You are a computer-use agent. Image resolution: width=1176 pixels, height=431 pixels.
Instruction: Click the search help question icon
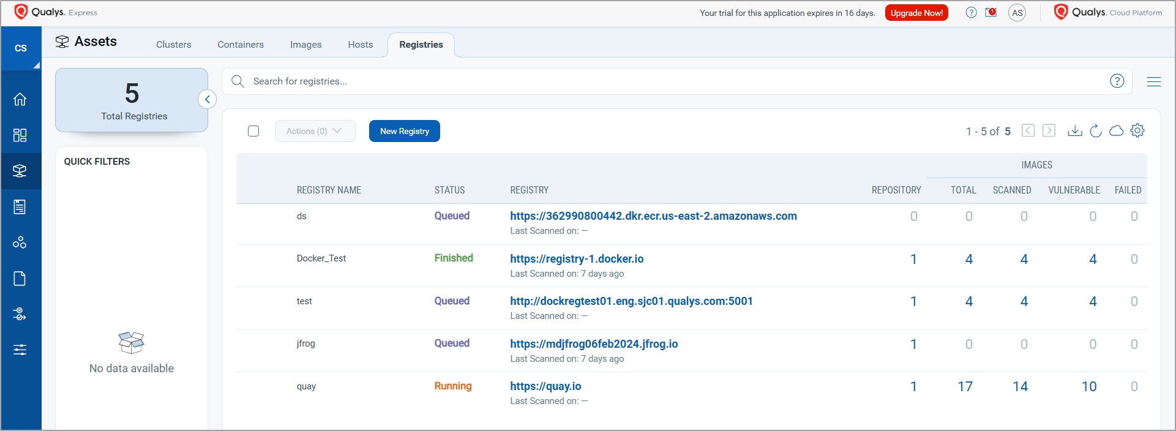1117,81
